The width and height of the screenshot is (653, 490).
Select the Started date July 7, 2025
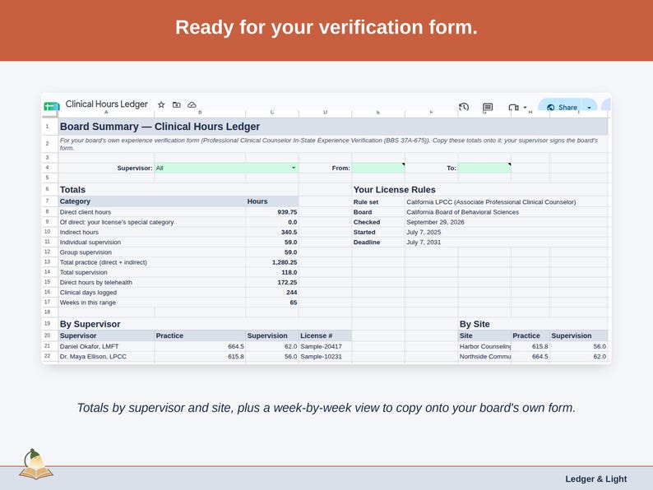424,232
